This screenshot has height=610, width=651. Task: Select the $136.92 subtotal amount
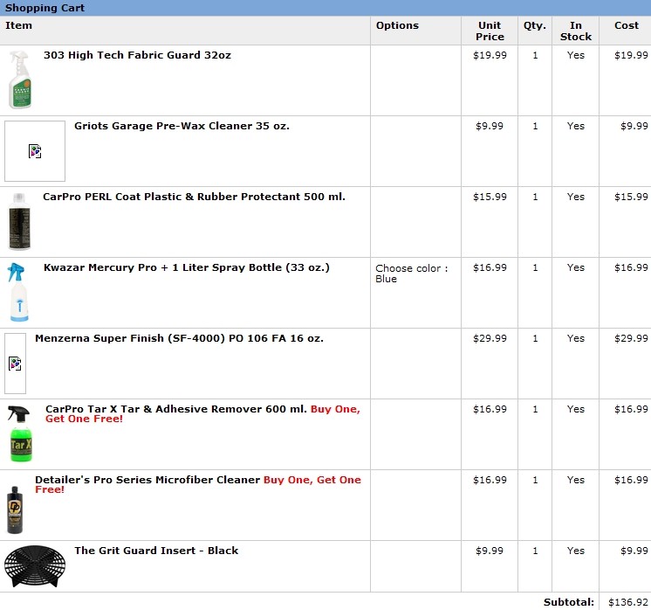pos(628,602)
